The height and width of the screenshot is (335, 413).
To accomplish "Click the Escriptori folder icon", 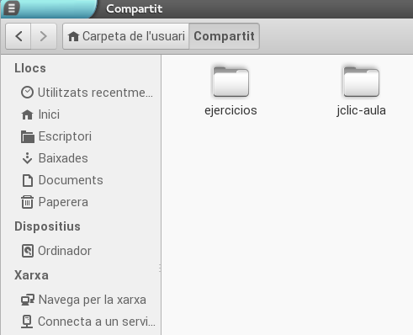I will [28, 136].
